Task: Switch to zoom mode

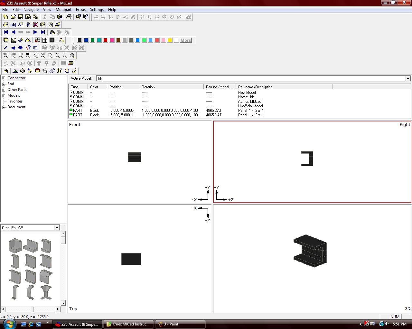Action: [x=28, y=40]
